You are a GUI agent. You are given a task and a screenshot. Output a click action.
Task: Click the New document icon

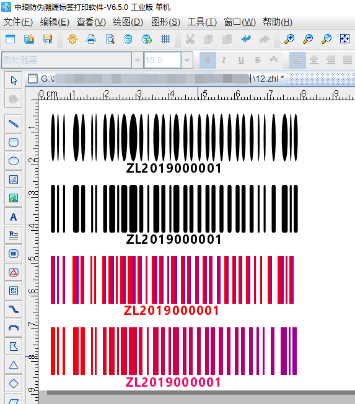click(x=11, y=39)
